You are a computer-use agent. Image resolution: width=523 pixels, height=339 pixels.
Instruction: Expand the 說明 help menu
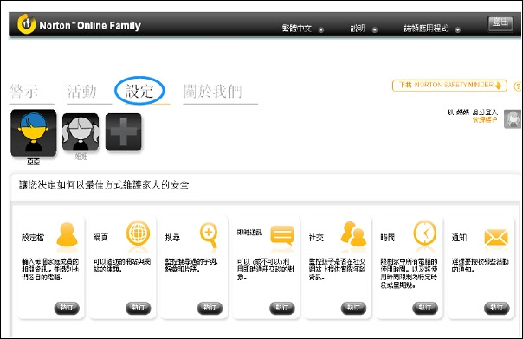point(363,29)
